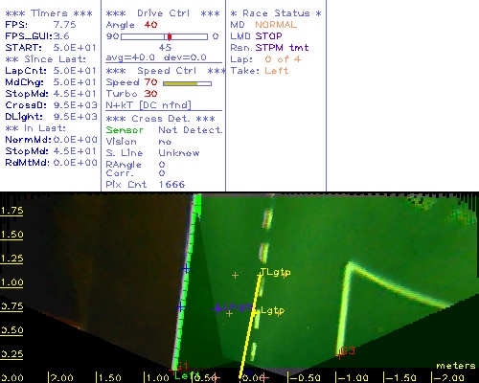Image resolution: width=479 pixels, height=383 pixels.
Task: Click the blue Lngtp cross marker
Action: point(217,308)
